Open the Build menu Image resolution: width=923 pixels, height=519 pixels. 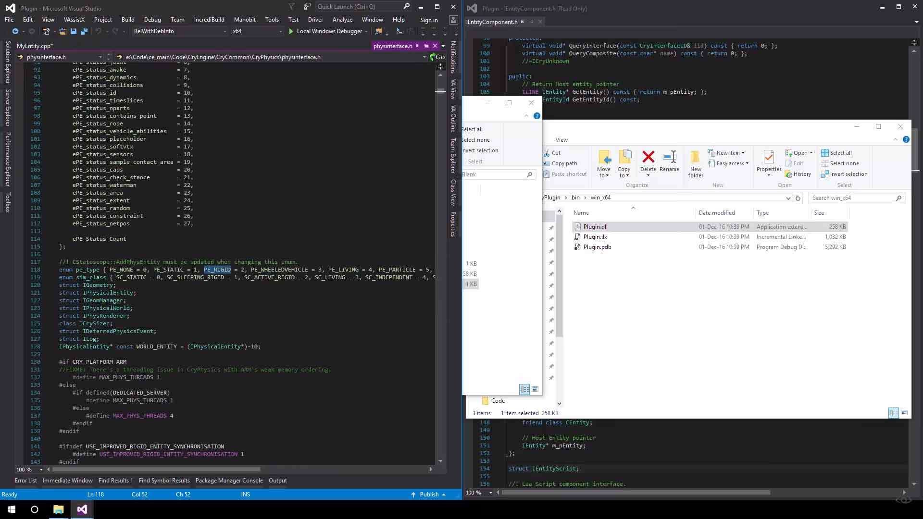(128, 20)
